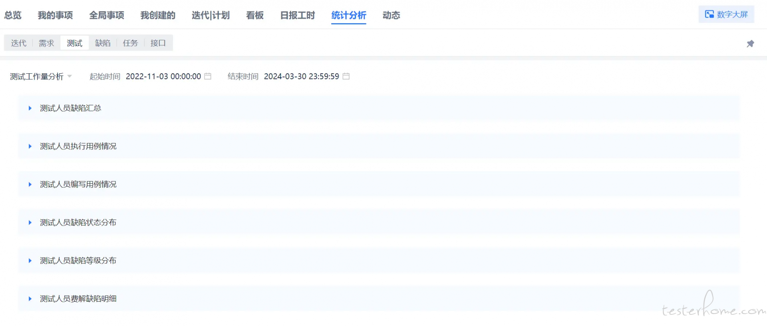Screen dimensions: 767x326
Task: Click the 数字大屏 screen icon
Action: pyautogui.click(x=709, y=14)
